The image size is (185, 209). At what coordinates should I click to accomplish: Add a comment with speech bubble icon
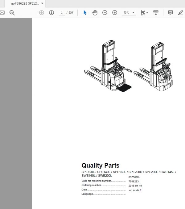(x=171, y=13)
